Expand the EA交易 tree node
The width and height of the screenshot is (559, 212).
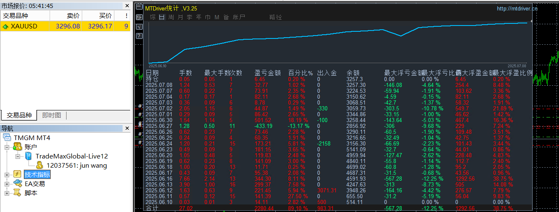(7, 184)
